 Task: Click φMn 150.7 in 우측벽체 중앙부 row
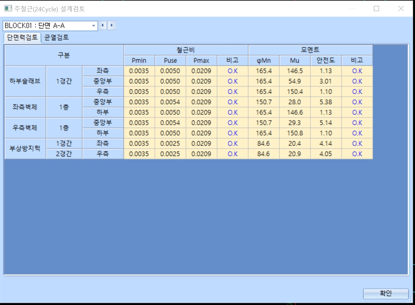(264, 123)
